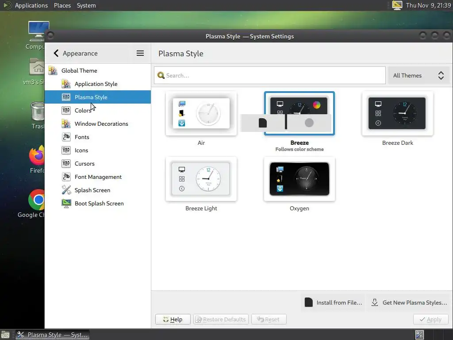453x340 pixels.
Task: Click the Firefox desktop icon
Action: (37, 155)
